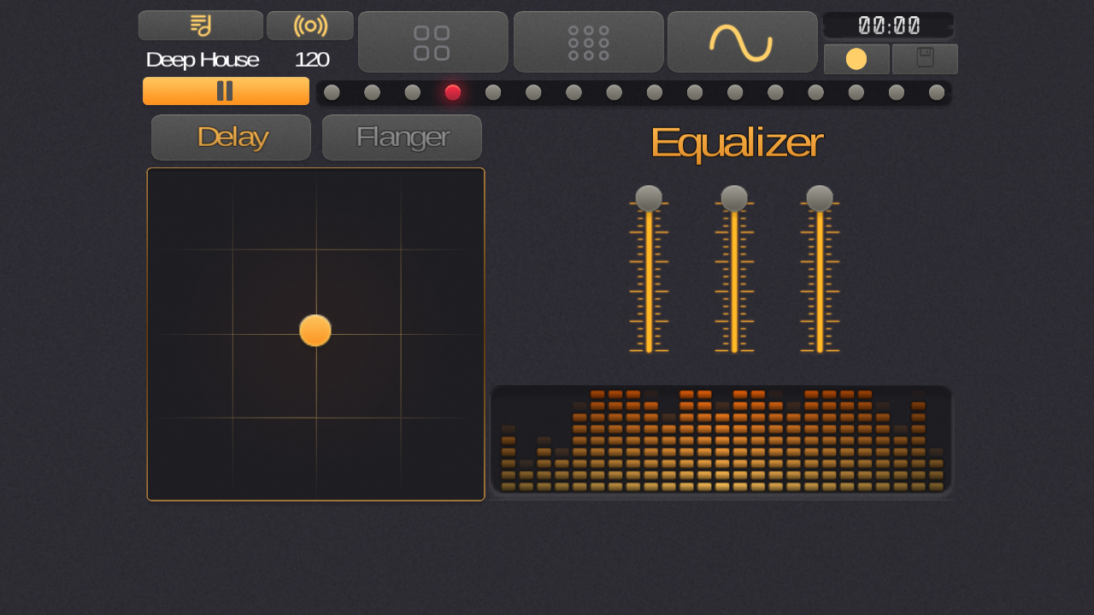
Task: Select the twelfth step dot in sequencer
Action: [775, 92]
